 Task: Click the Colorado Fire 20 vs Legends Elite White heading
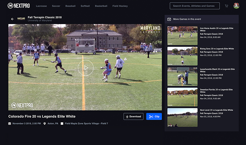[x=42, y=116]
